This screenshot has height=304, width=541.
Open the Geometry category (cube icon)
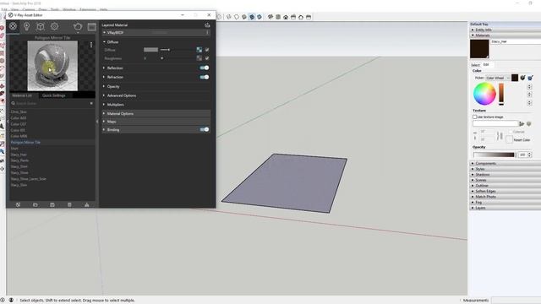(x=41, y=26)
